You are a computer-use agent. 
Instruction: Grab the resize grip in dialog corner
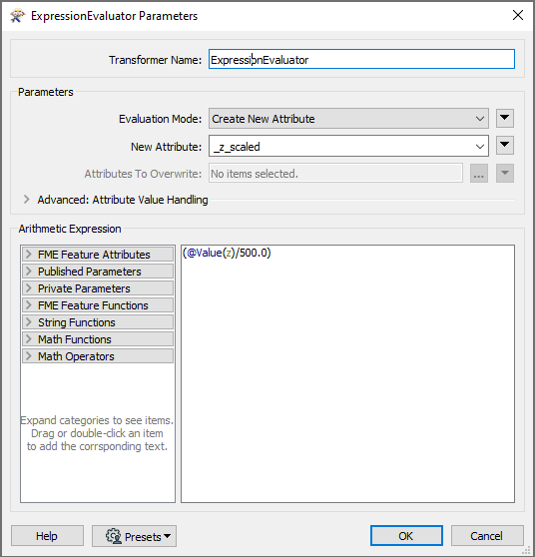point(526,550)
